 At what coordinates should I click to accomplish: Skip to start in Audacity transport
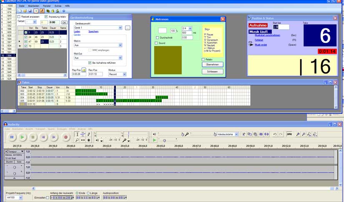[43, 137]
